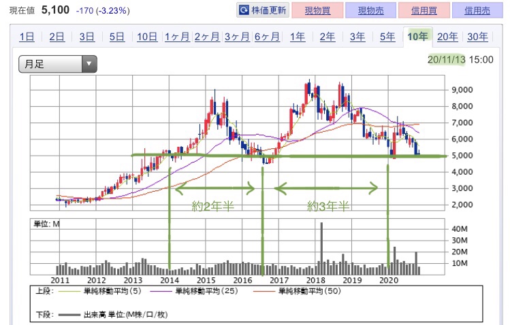Screen dimensions: 510x325
Task: Click the -170 (-3.23%) change value
Action: [x=103, y=11]
